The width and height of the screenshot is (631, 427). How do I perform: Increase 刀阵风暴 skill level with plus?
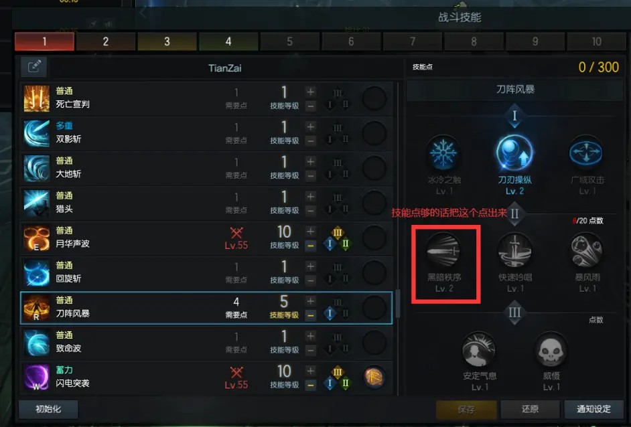coord(310,301)
